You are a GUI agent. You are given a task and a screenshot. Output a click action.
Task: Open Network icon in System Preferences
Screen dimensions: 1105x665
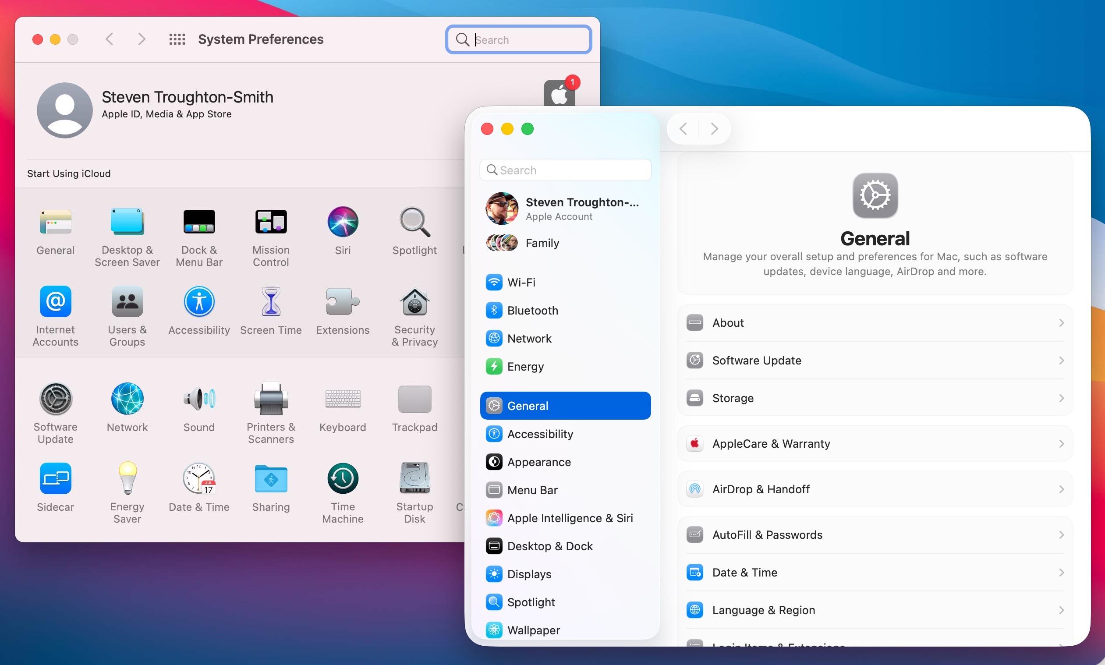coord(127,399)
